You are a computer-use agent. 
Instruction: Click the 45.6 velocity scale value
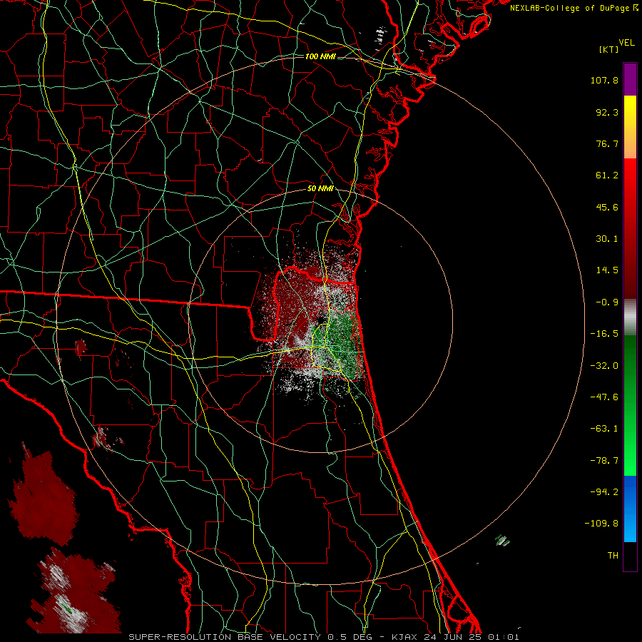click(x=607, y=207)
